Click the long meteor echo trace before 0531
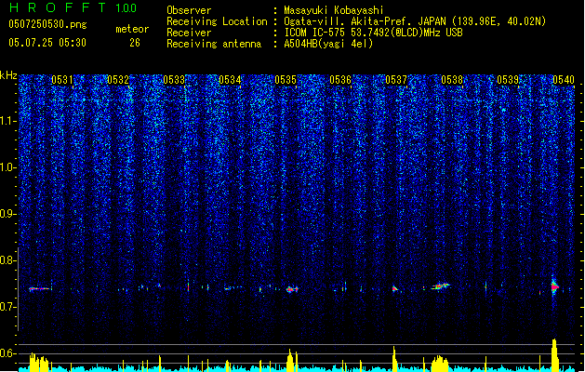The width and height of the screenshot is (585, 372). click(x=39, y=289)
